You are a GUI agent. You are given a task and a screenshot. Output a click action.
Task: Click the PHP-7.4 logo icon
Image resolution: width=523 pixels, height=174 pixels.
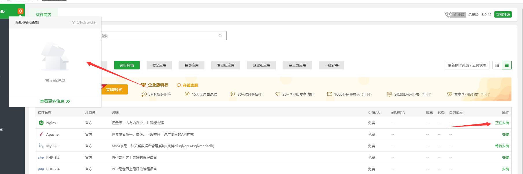(x=41, y=169)
